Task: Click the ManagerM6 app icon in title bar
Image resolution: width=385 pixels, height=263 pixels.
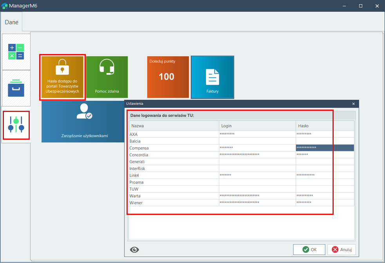Action: click(x=4, y=6)
